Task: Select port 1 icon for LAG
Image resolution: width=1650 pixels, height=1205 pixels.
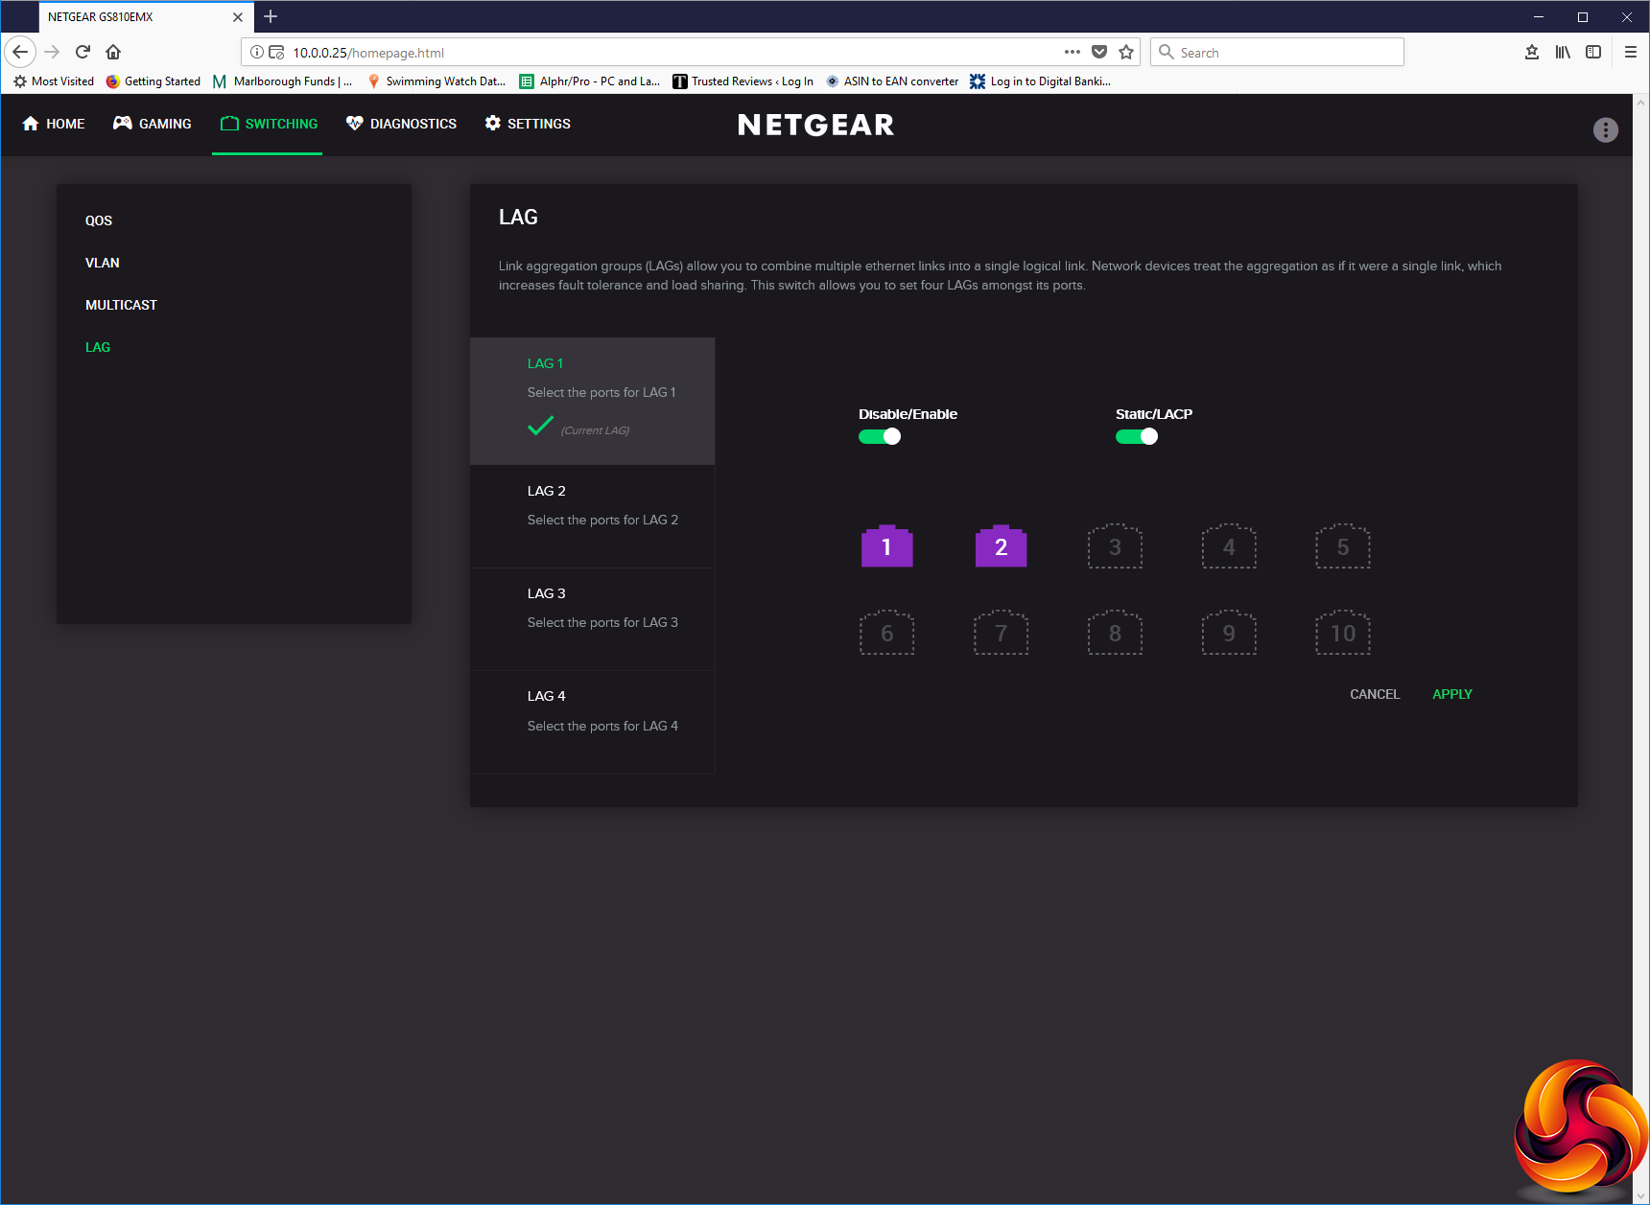Action: (886, 545)
